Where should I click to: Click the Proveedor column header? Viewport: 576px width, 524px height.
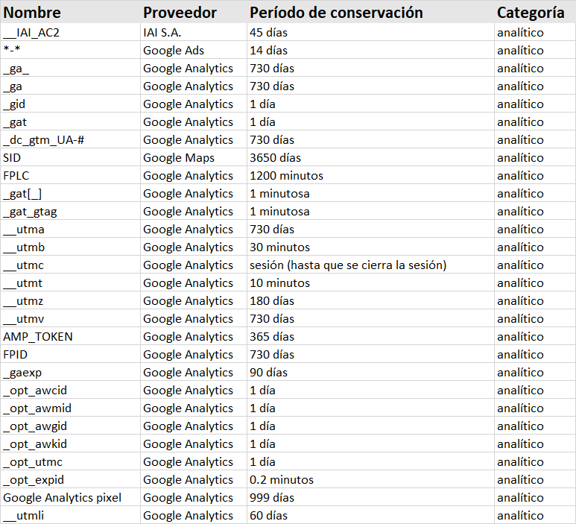[x=180, y=13]
